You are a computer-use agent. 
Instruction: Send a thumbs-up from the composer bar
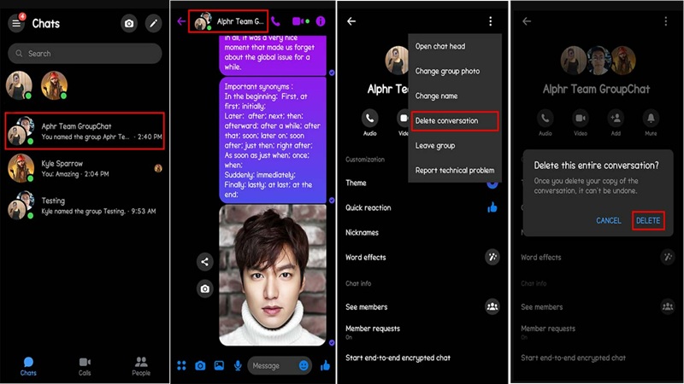[x=326, y=366]
